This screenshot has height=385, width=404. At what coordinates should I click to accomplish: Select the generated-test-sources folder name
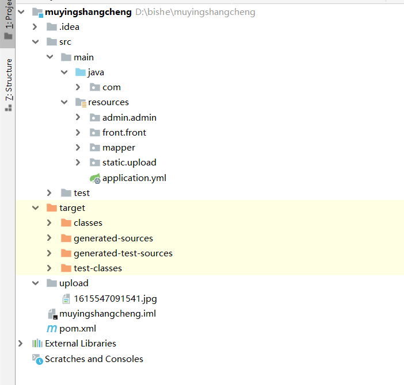(x=123, y=253)
